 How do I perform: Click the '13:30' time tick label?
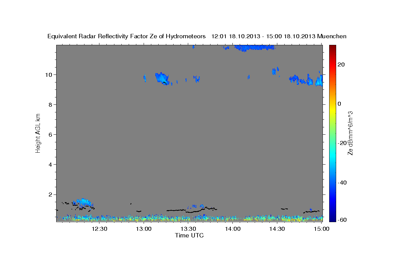189,229
